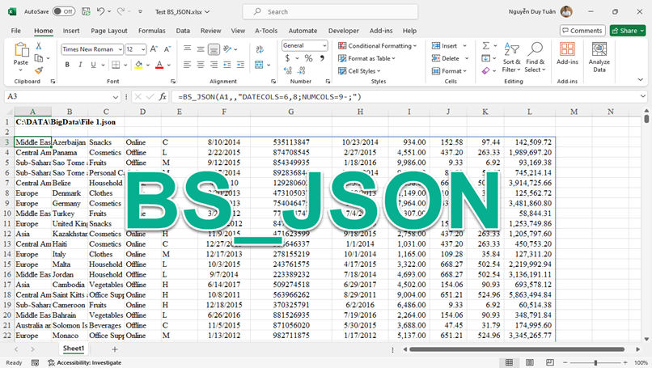Click the Paste clipboard icon
Image resolution: width=652 pixels, height=368 pixels.
pos(21,50)
